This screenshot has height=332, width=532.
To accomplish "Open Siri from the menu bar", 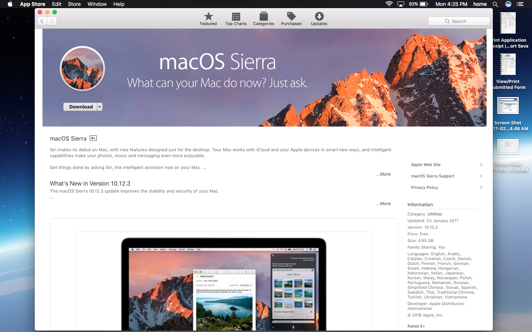I will [508, 4].
